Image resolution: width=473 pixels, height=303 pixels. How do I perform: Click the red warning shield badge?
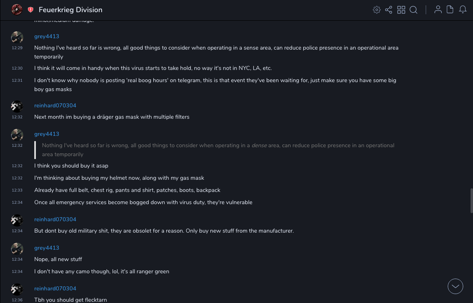point(31,10)
